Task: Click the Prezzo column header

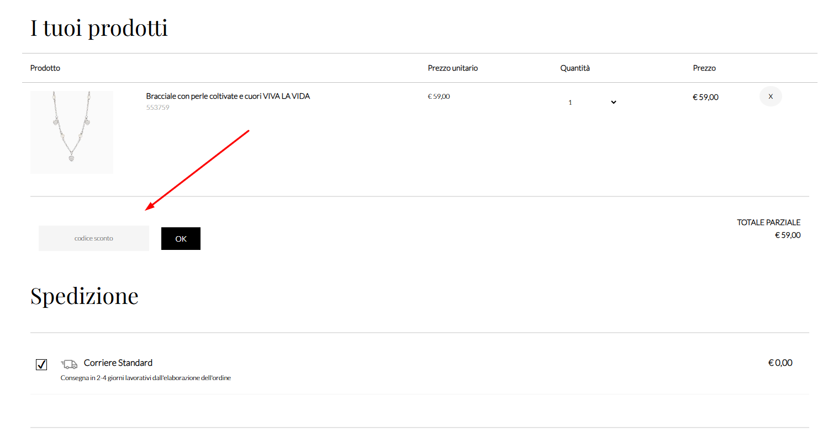Action: coord(704,68)
